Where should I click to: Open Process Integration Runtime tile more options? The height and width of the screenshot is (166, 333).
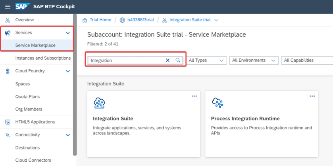coord(312,96)
